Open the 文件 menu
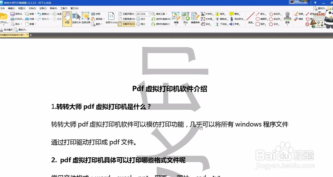333x177 pixels. 3,8
